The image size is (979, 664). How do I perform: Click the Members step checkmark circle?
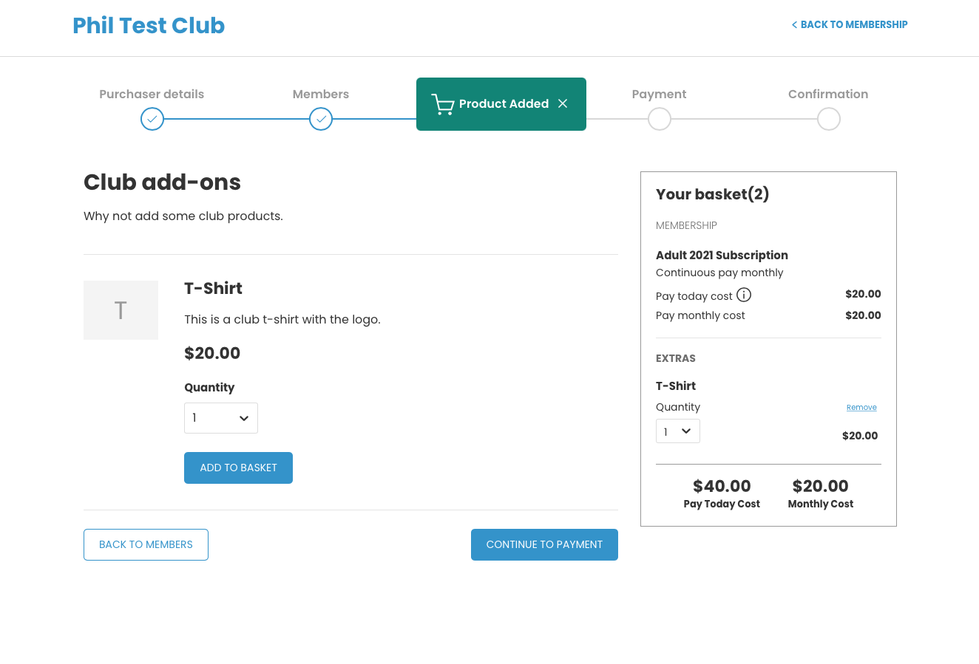321,119
